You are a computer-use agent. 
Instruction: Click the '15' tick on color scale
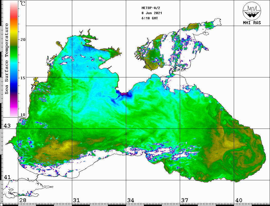point(23,78)
